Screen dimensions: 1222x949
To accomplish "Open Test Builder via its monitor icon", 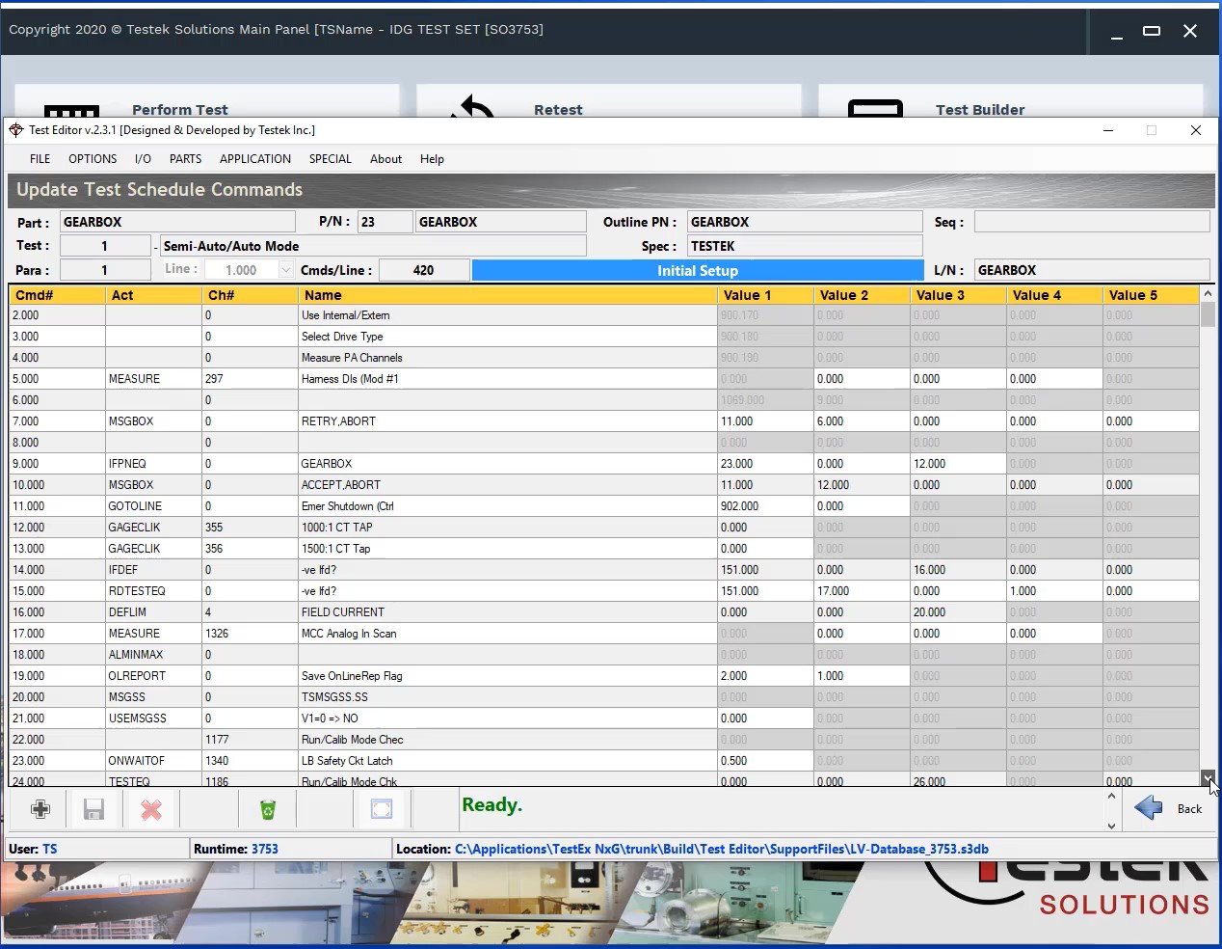I will pos(875,109).
